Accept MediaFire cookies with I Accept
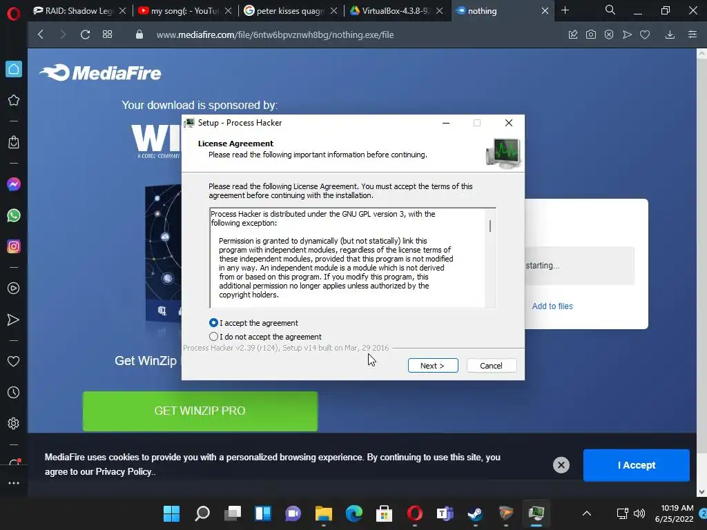 (636, 465)
